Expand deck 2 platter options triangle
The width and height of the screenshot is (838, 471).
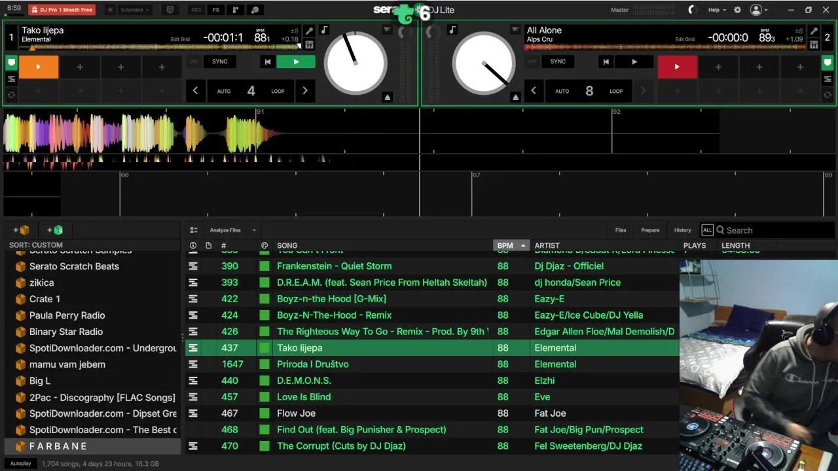pyautogui.click(x=515, y=30)
